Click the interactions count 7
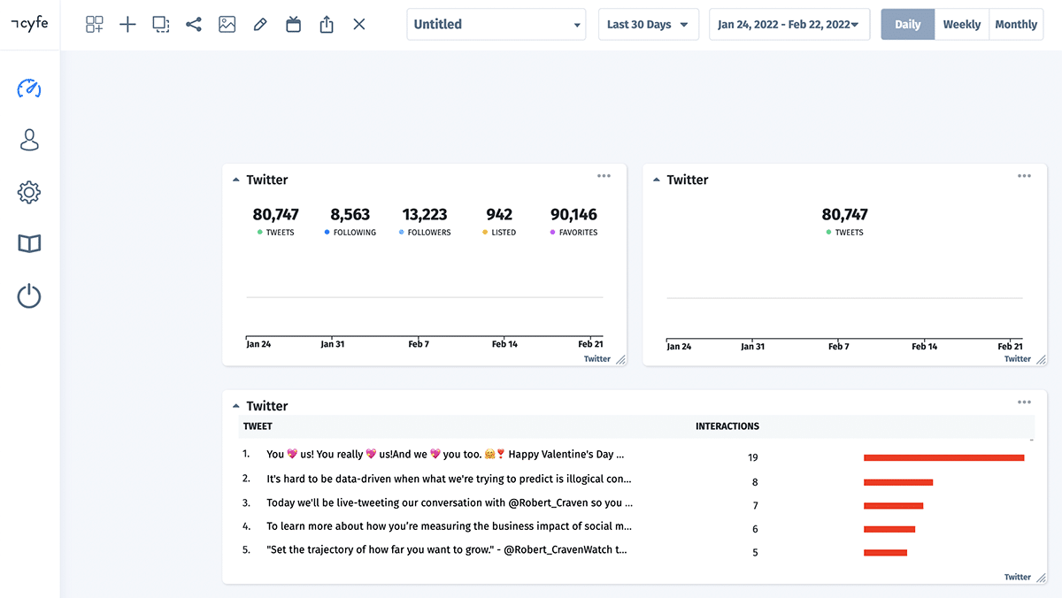The width and height of the screenshot is (1062, 598). [x=755, y=506]
